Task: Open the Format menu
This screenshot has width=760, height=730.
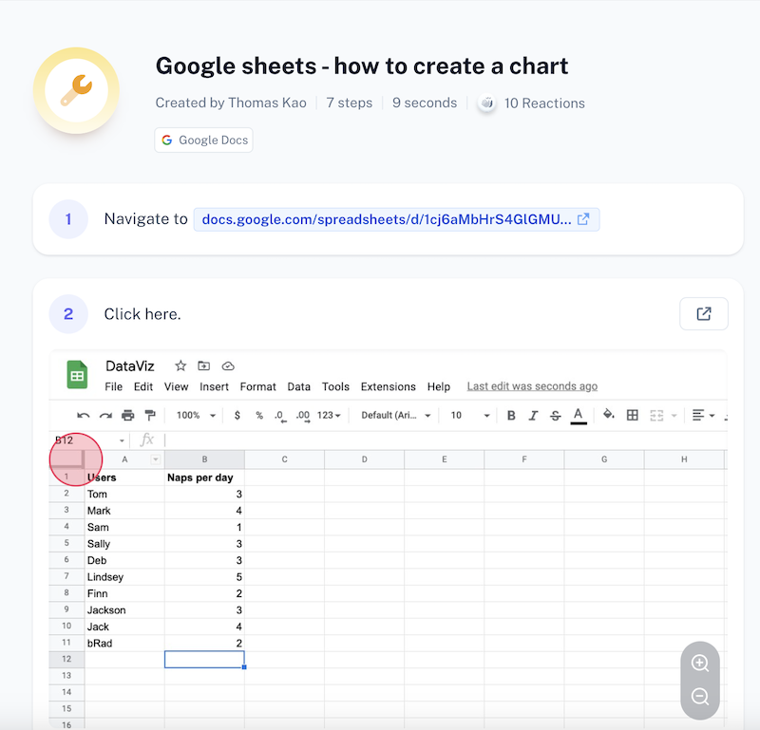Action: click(x=257, y=386)
